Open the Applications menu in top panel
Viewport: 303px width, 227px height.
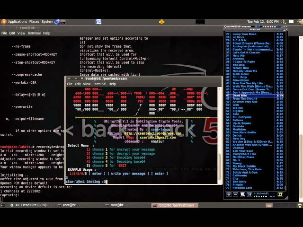17,21
